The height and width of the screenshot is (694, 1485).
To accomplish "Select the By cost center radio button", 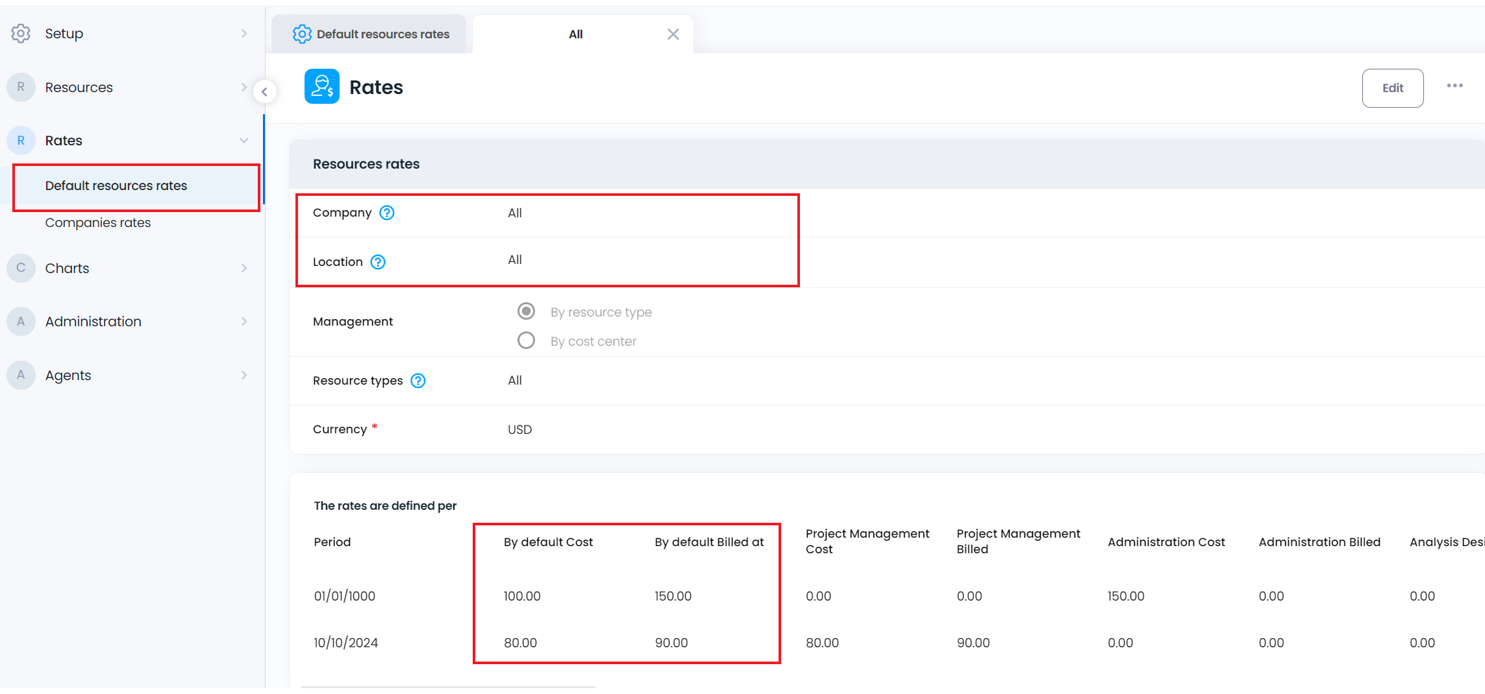I will click(526, 341).
